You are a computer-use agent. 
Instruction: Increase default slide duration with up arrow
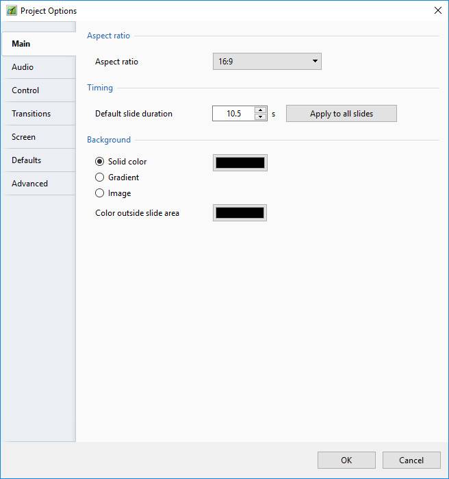coord(260,110)
